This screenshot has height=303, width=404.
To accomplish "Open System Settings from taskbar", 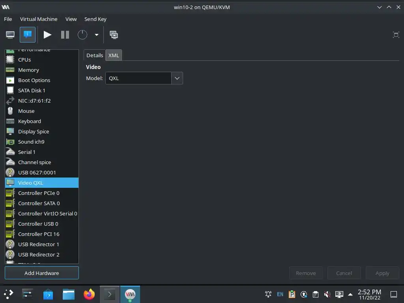I will tap(27, 294).
